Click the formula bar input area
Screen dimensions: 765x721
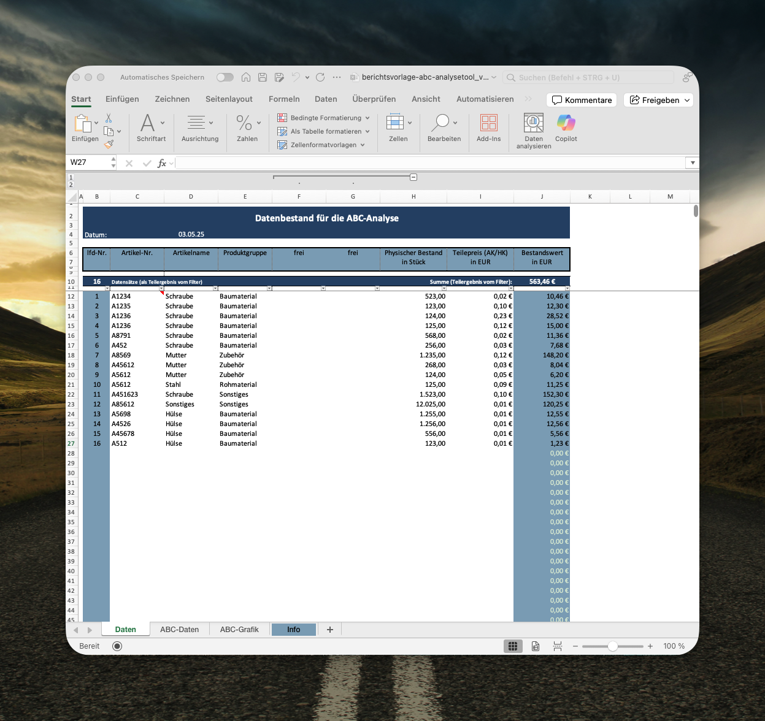click(431, 163)
